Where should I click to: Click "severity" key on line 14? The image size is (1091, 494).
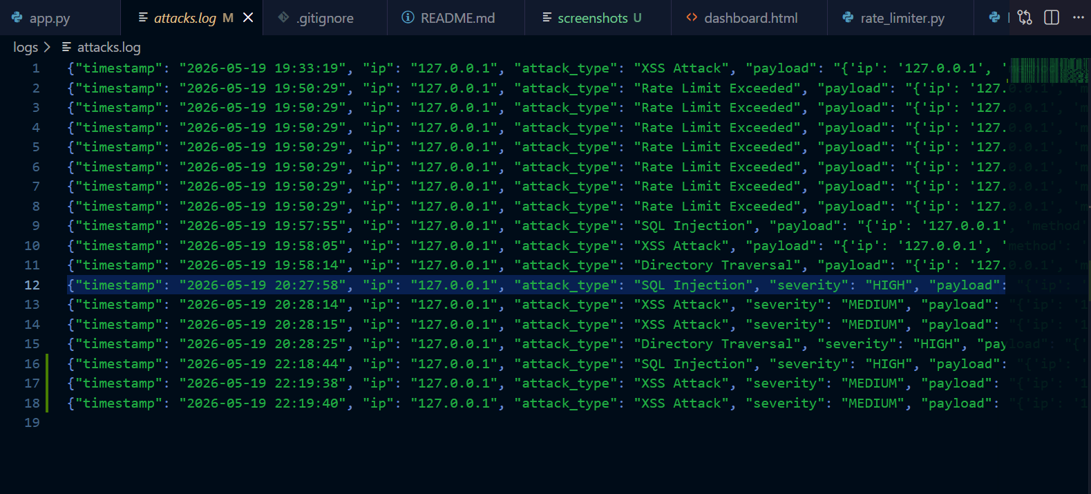(x=786, y=325)
